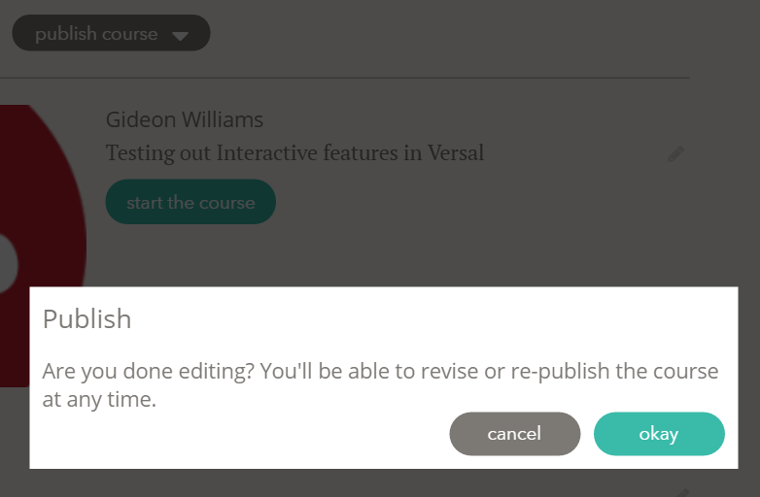This screenshot has width=760, height=497.
Task: Dismiss the Publish dialog with cancel
Action: (514, 434)
